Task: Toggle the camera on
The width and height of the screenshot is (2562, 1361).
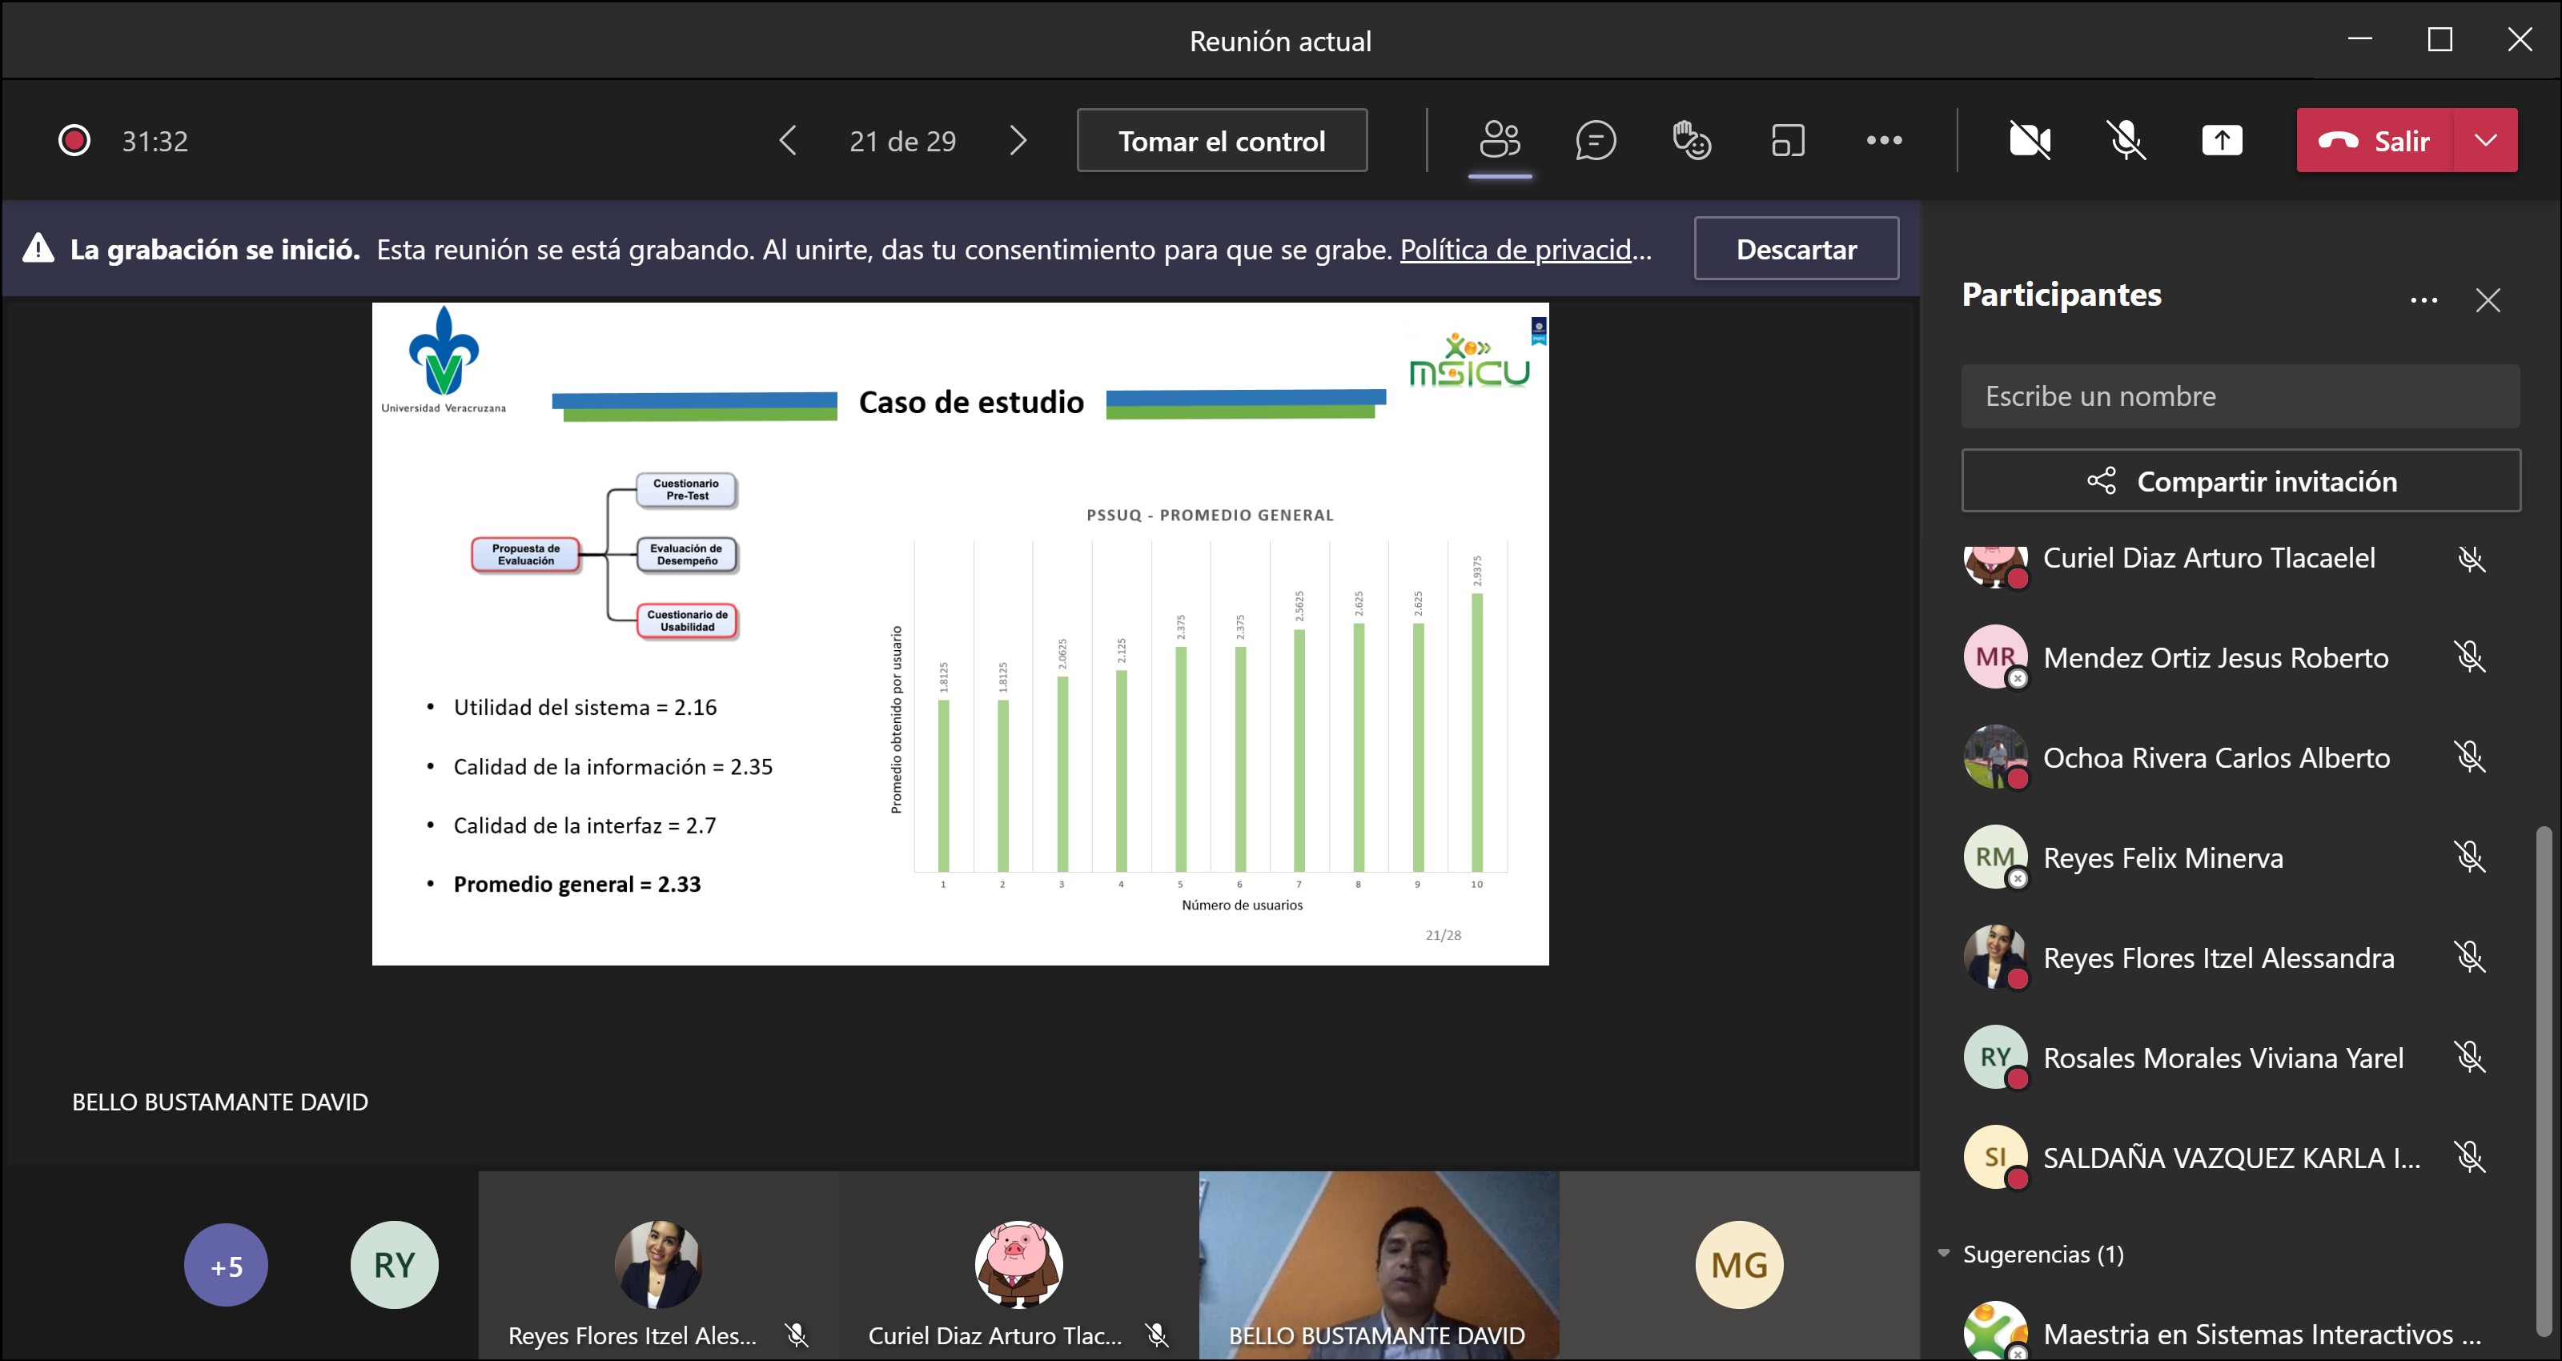Action: click(2030, 140)
